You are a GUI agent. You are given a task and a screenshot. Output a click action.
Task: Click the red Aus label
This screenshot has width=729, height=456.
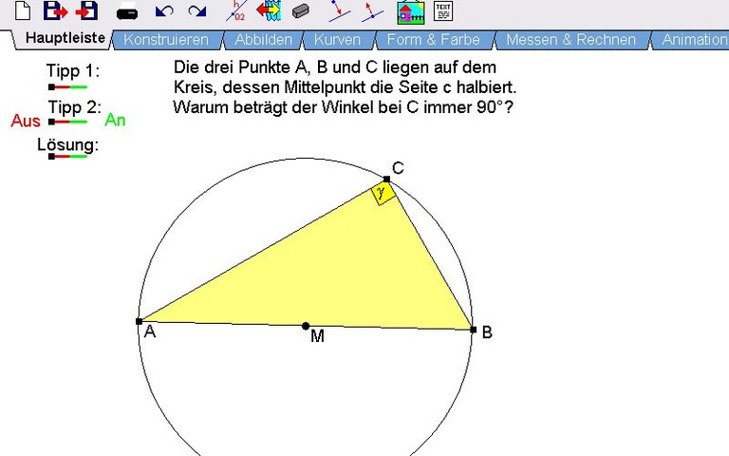click(26, 121)
